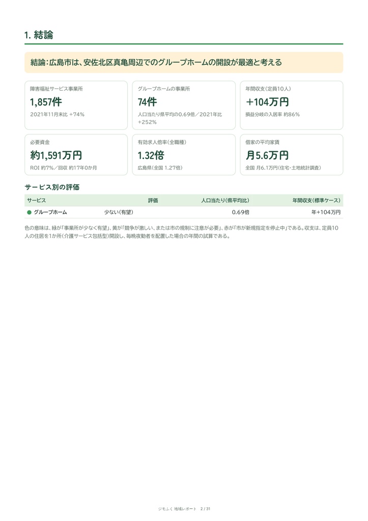This screenshot has width=368, height=521.
Task: Click the '人口当たり(県平均比)' column header
Action: click(x=225, y=200)
